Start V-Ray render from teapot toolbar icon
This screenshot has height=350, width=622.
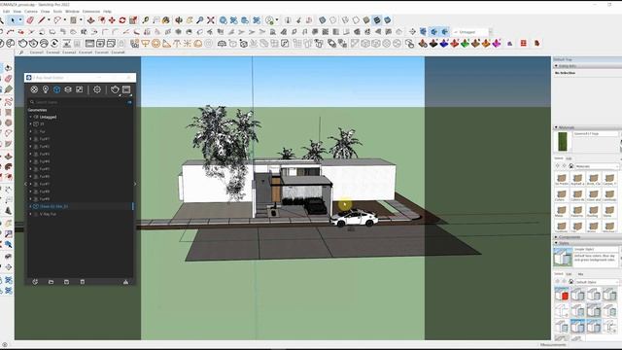click(x=22, y=43)
